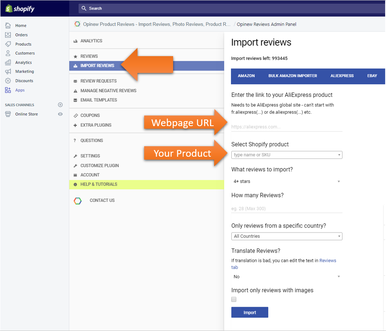Switch to the EBAY tab
The image size is (386, 331).
click(x=372, y=76)
